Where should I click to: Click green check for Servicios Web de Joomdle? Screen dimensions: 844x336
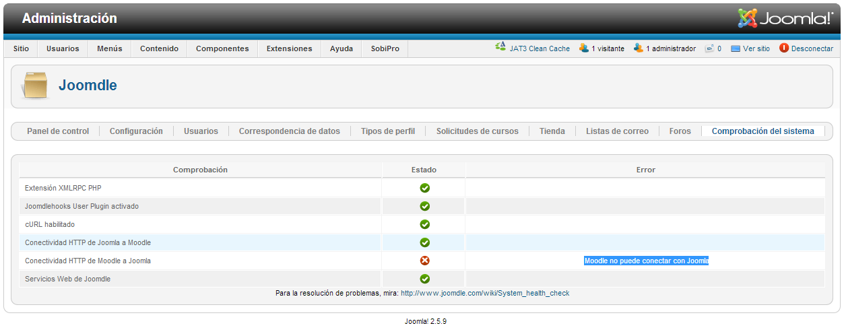click(425, 279)
